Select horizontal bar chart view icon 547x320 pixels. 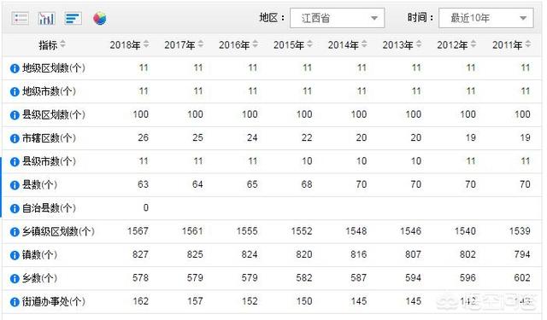[73, 19]
